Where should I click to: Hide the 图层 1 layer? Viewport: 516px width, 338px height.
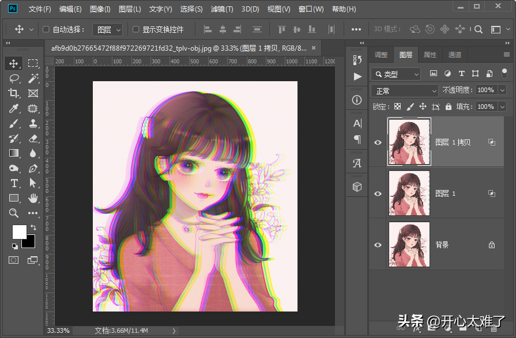[378, 193]
